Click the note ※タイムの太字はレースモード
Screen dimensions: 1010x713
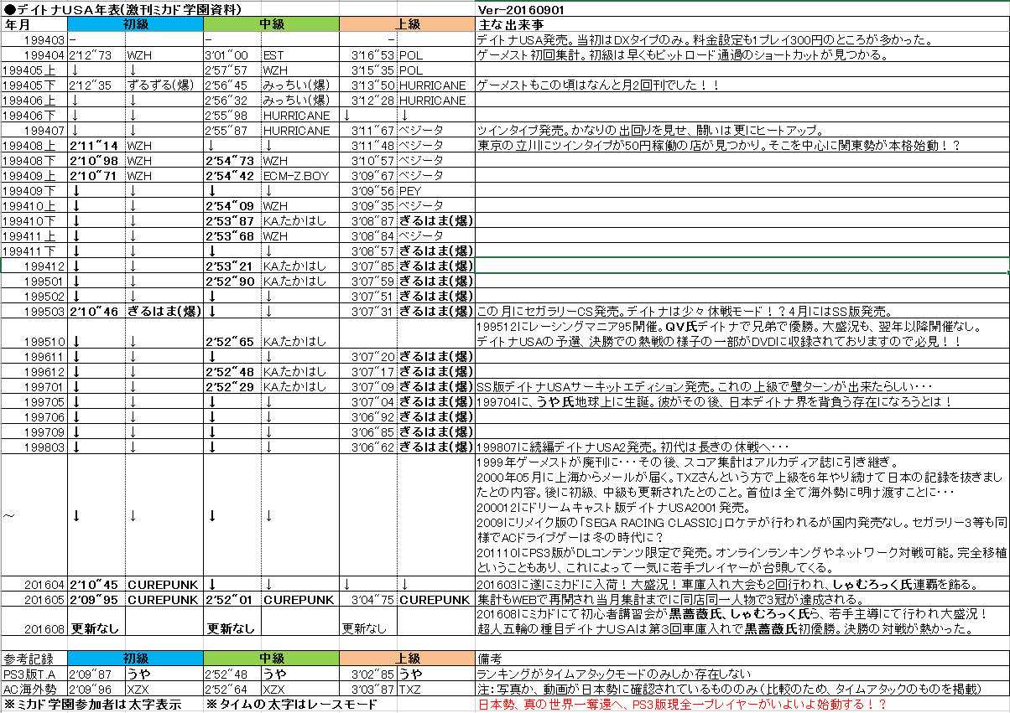pyautogui.click(x=292, y=705)
